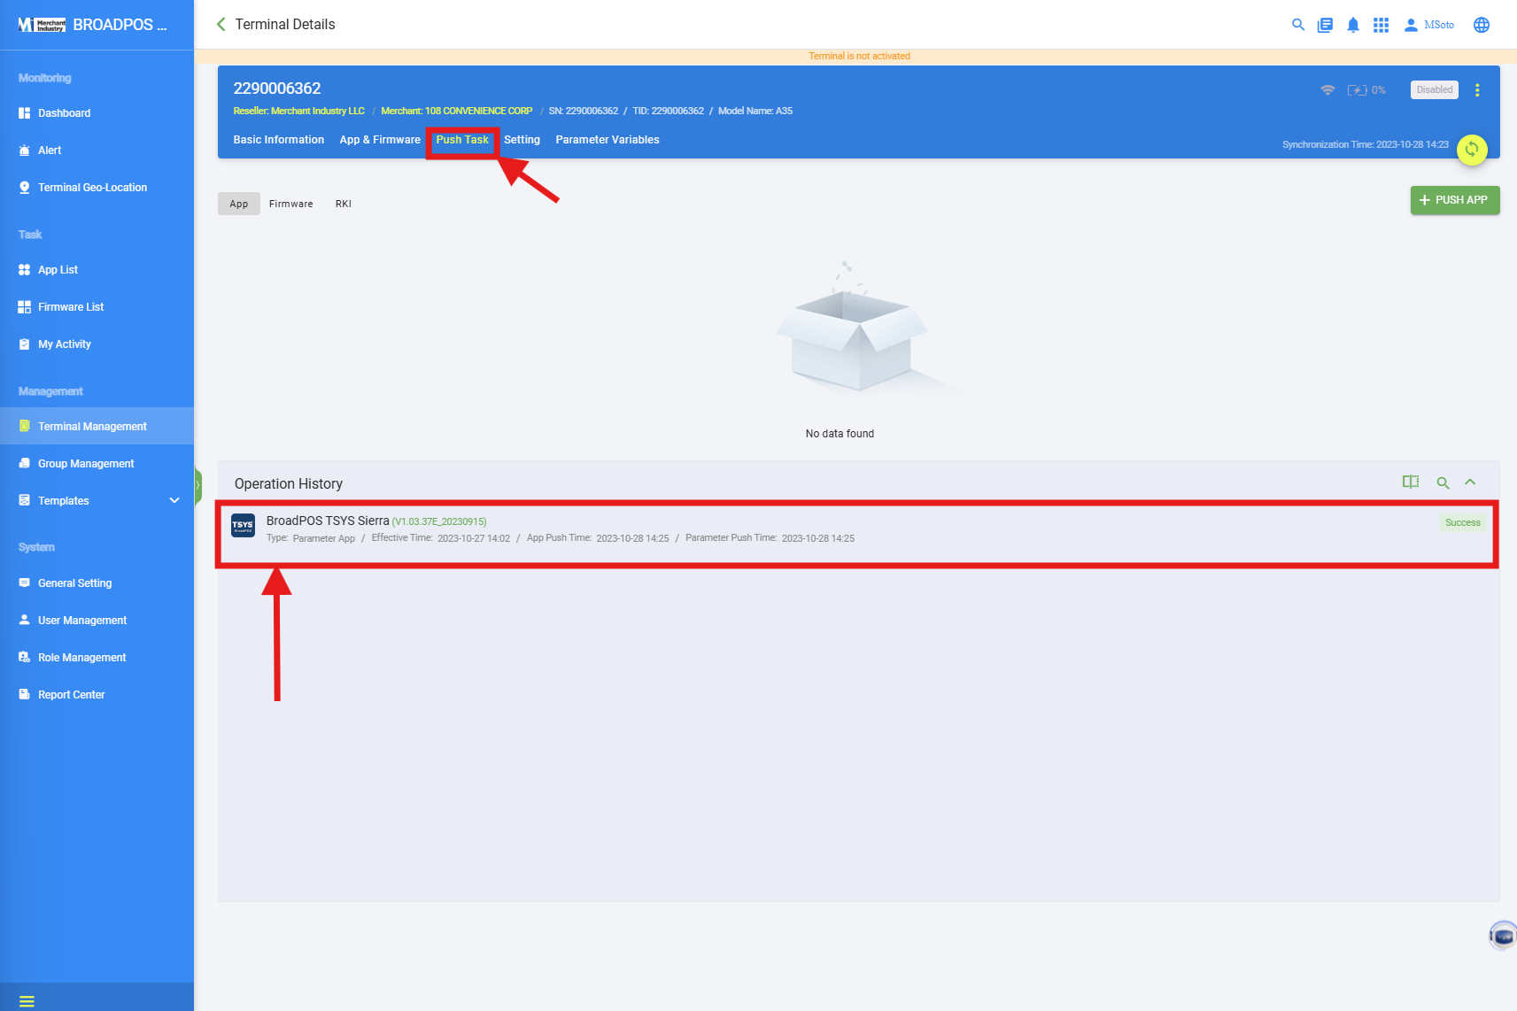This screenshot has width=1517, height=1011.
Task: Switch to Firmware sub-tab
Action: coord(291,204)
